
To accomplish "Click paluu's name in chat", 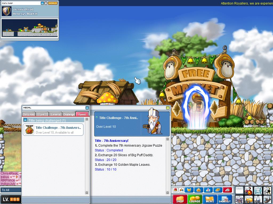I will tap(5, 177).
